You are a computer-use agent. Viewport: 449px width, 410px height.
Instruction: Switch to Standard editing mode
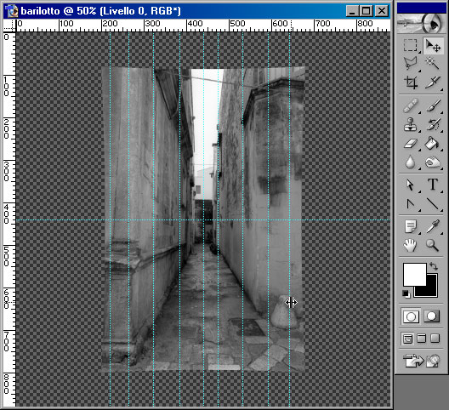point(411,316)
